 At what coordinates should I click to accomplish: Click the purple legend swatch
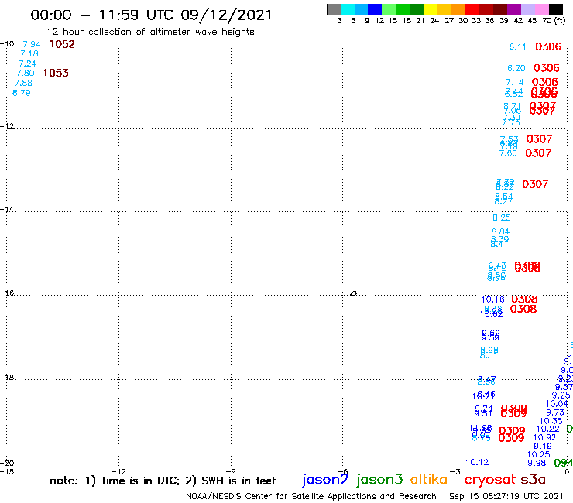[514, 9]
